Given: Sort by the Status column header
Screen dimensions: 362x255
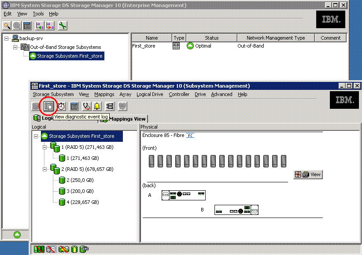Looking at the screenshot, I should 211,38.
